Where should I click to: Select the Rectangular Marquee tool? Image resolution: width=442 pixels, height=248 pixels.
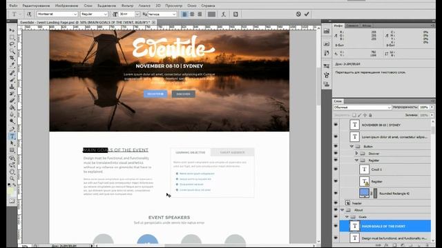tap(12, 37)
